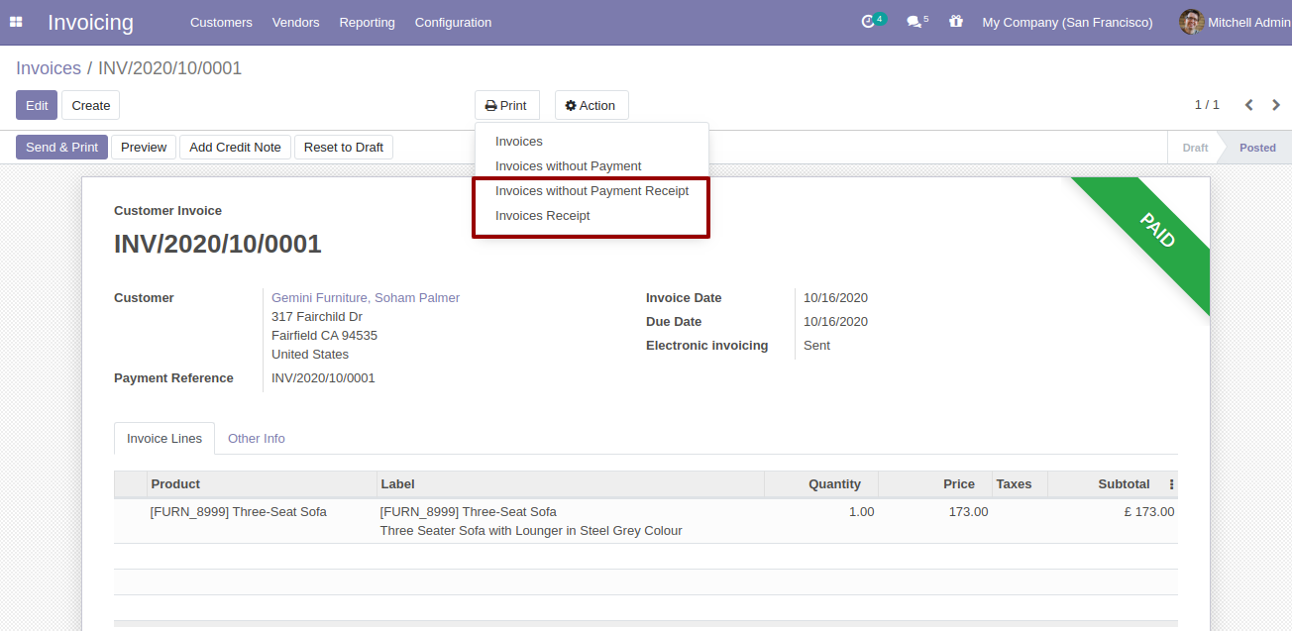This screenshot has width=1292, height=631.
Task: Open the Configuration menu
Action: click(452, 22)
